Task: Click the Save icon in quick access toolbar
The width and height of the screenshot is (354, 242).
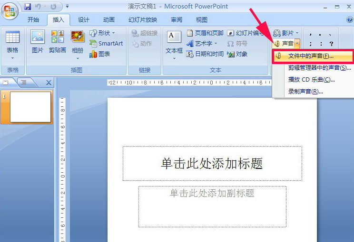Action: pos(28,7)
